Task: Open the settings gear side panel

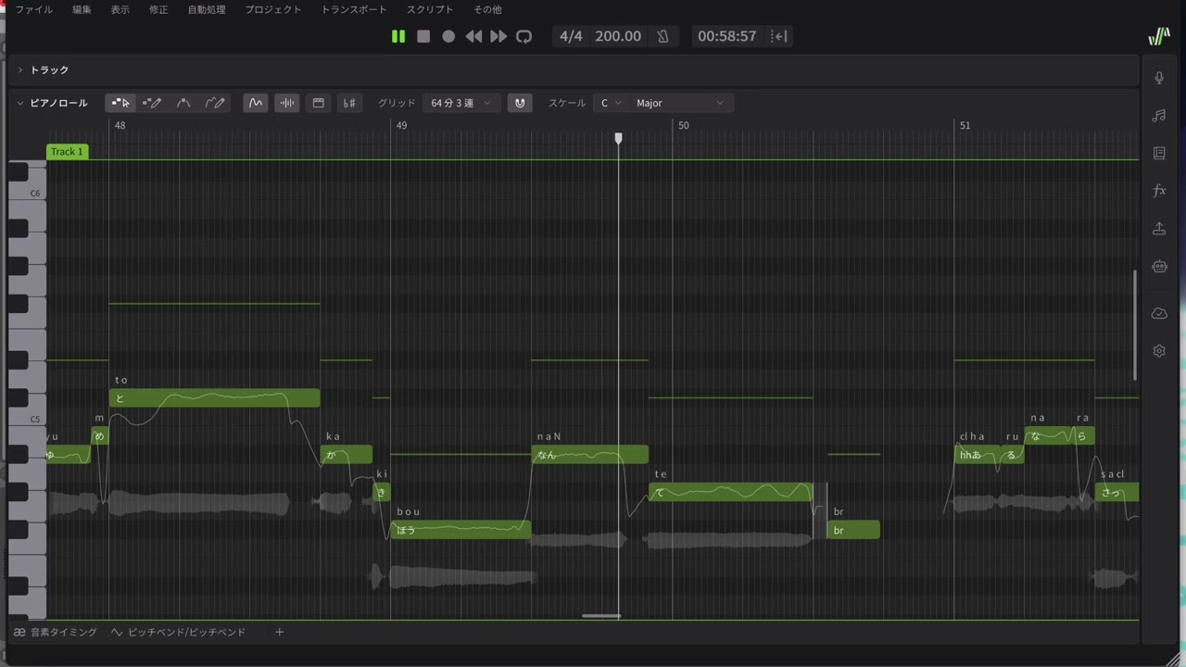Action: click(x=1159, y=351)
